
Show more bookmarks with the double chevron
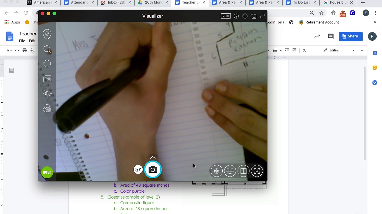point(375,22)
